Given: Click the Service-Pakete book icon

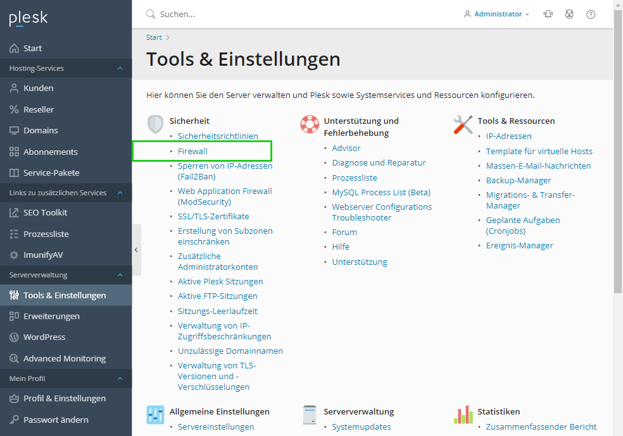Looking at the screenshot, I should coord(14,173).
